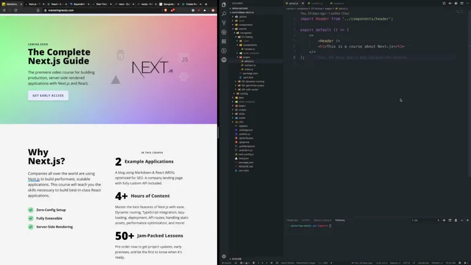471x265 pixels.
Task: Click the bookmark icon left of the URL
Action: point(38,10)
